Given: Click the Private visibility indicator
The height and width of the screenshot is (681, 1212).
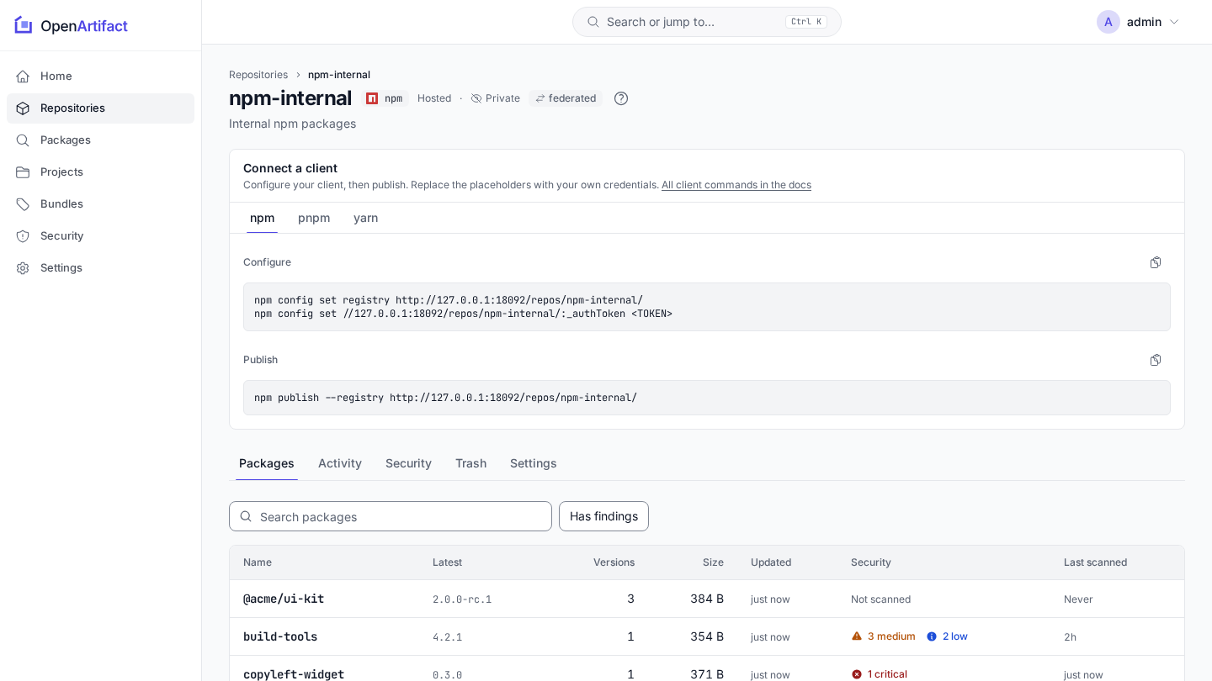Looking at the screenshot, I should pyautogui.click(x=495, y=98).
